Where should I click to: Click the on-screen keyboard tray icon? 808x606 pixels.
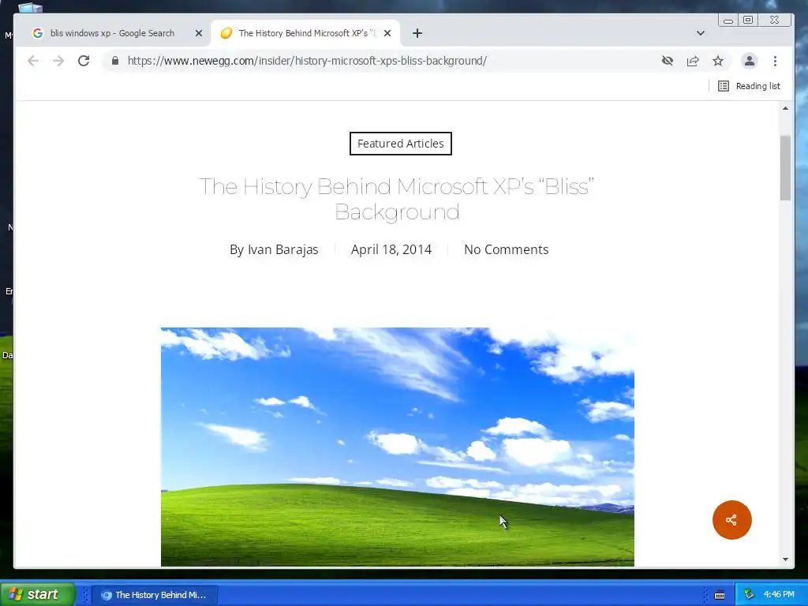720,595
